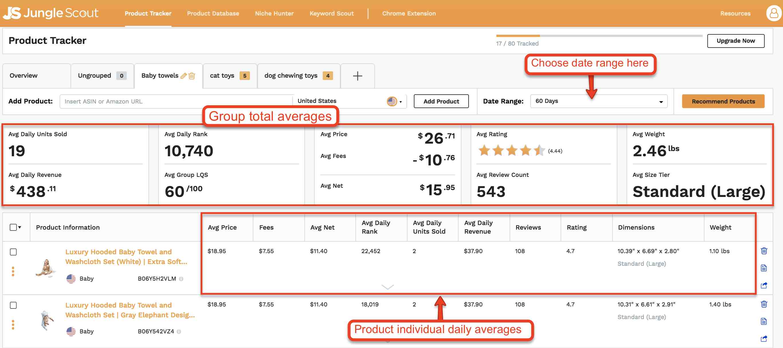Open the 60 Days date range dropdown
Screen dimensions: 783x348
click(x=598, y=101)
